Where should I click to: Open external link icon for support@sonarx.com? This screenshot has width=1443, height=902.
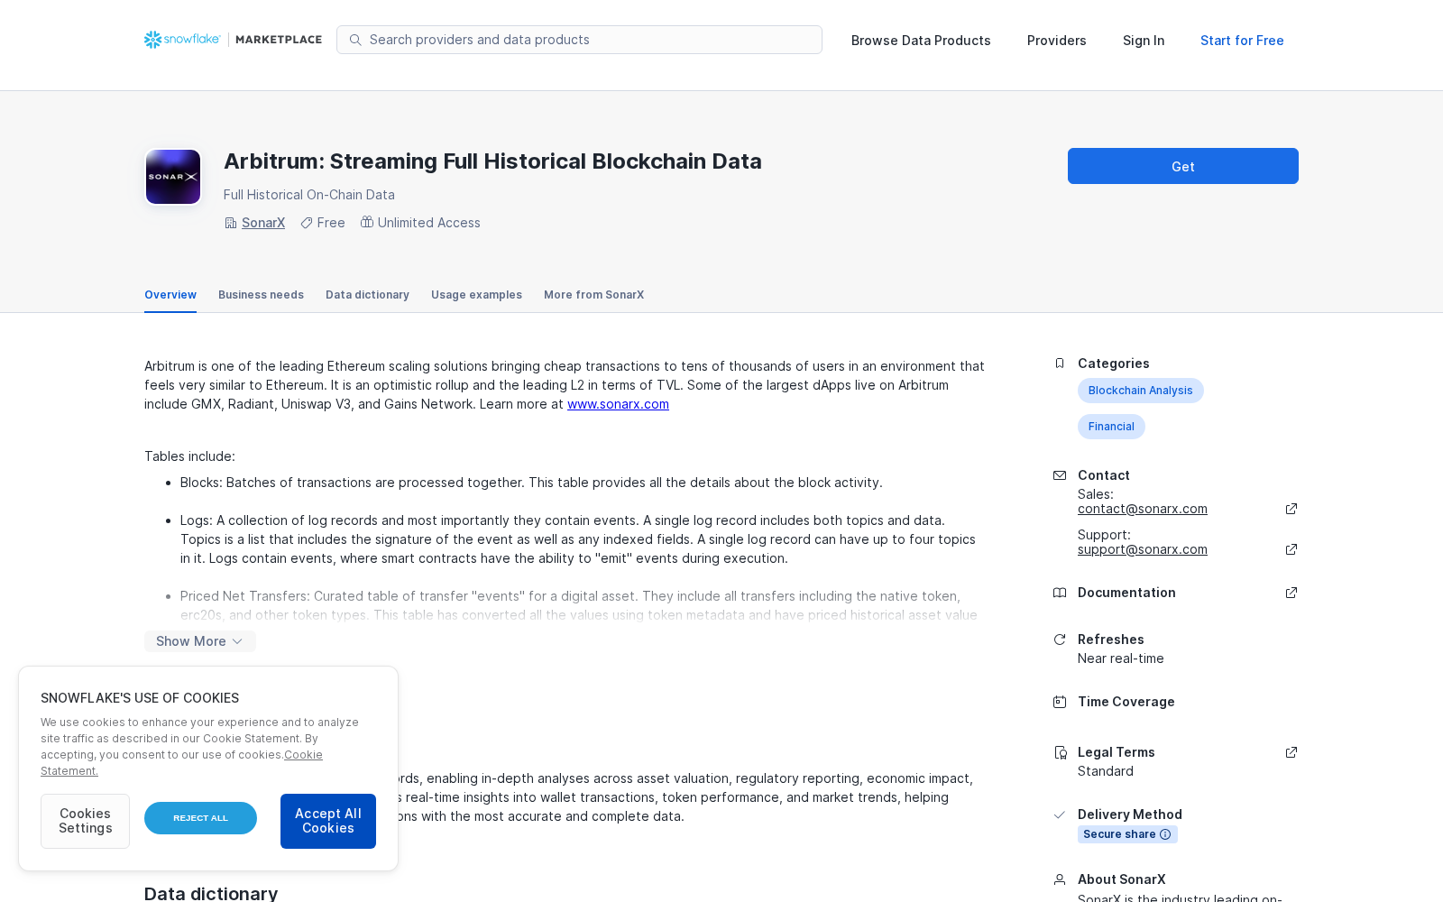coord(1291,549)
